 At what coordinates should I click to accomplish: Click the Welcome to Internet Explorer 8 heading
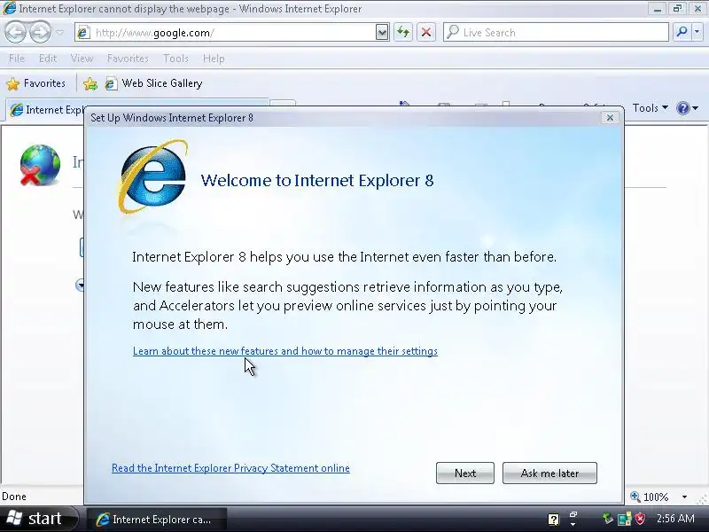click(x=317, y=181)
